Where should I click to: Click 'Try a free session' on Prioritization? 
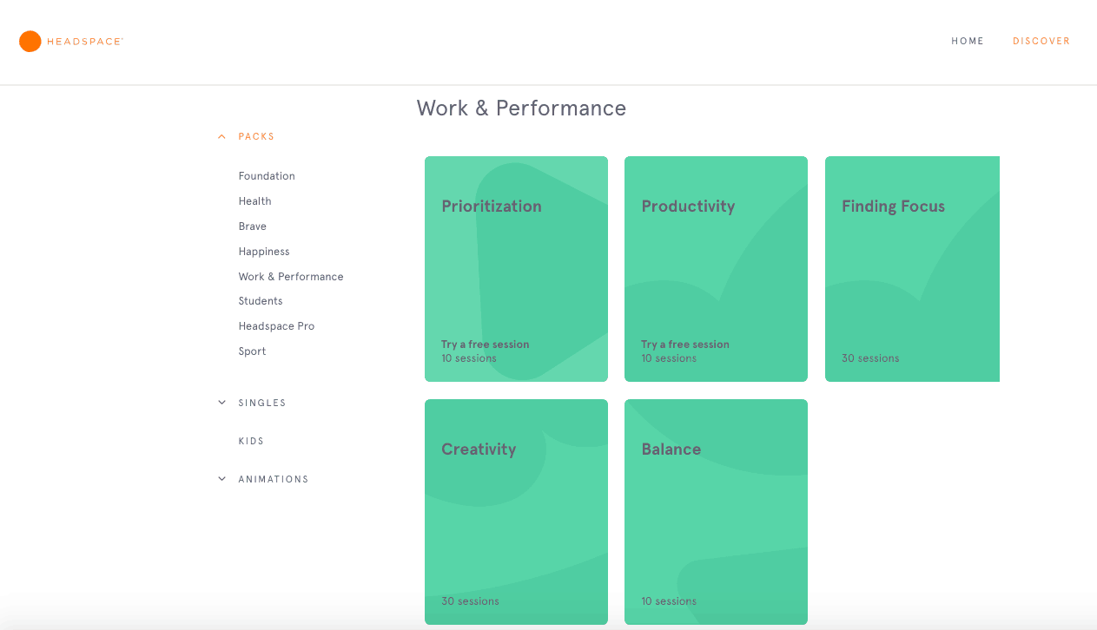[485, 345]
